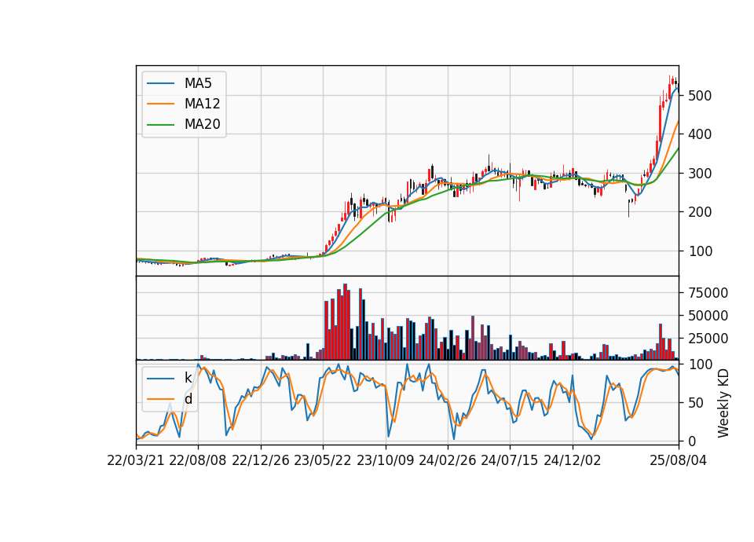The height and width of the screenshot is (542, 754).
Task: Click the MA5 legend label
Action: click(x=198, y=83)
